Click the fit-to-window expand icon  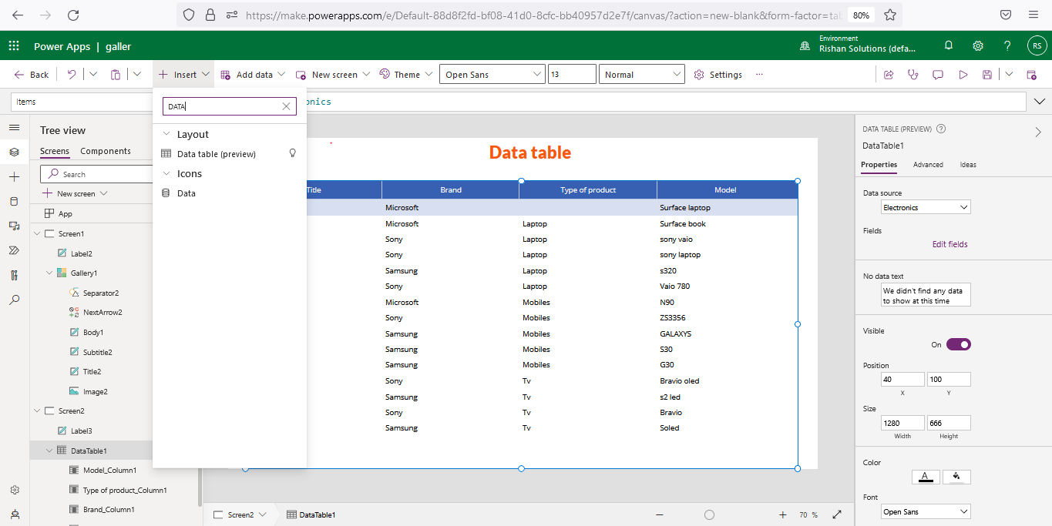(837, 514)
